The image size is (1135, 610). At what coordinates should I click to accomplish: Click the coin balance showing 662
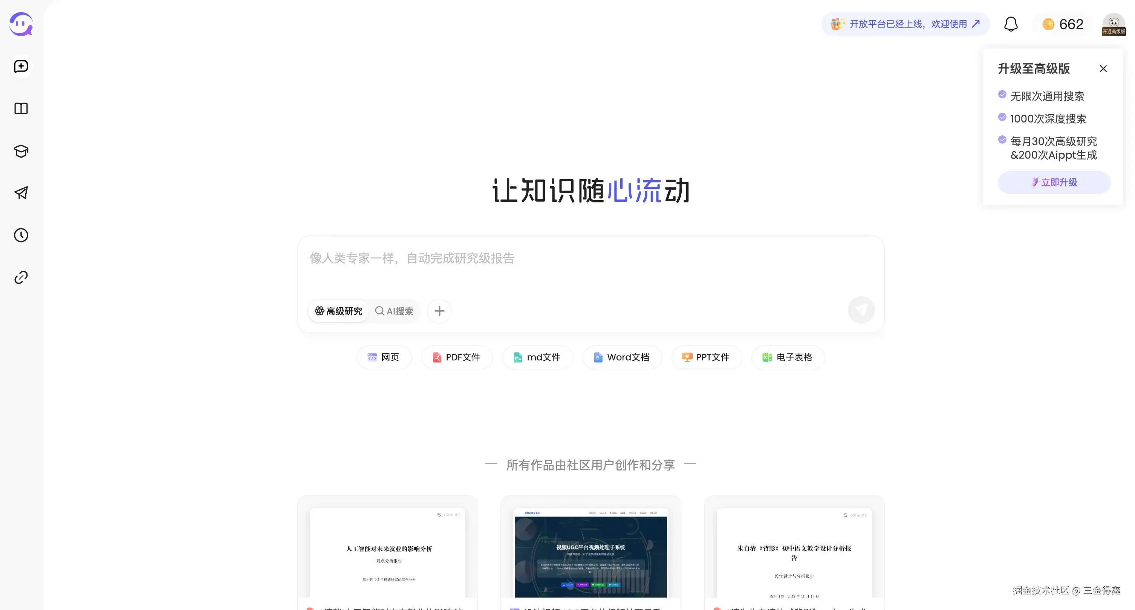(x=1063, y=24)
